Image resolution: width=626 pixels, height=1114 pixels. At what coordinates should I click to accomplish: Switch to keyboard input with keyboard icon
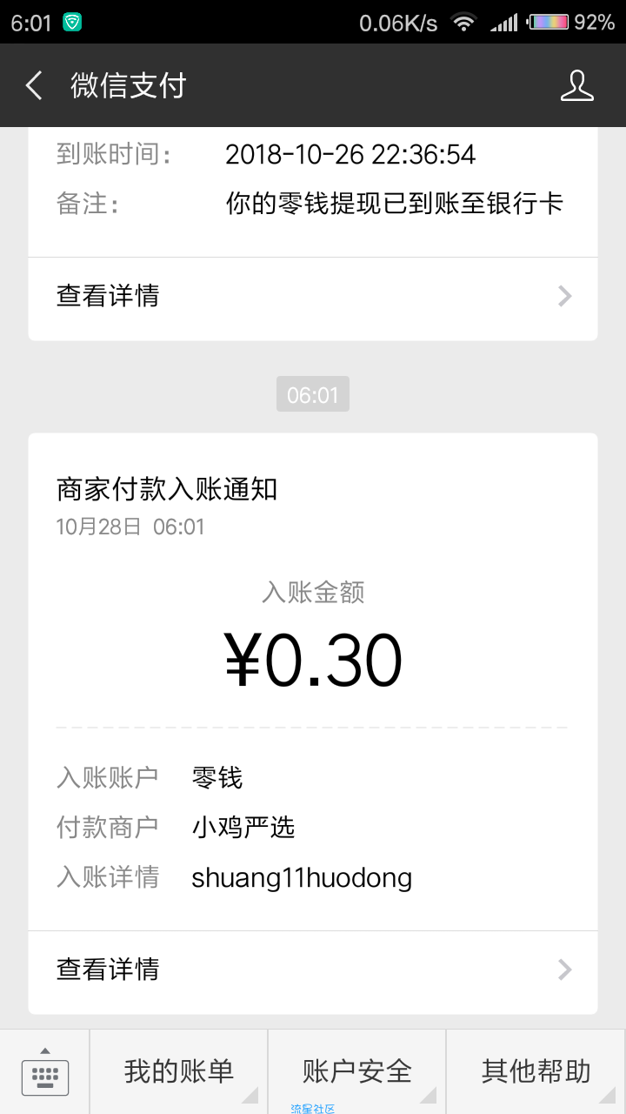[44, 1072]
